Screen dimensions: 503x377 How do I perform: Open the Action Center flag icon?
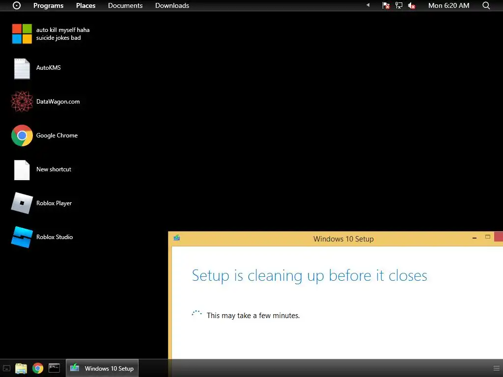pyautogui.click(x=386, y=5)
